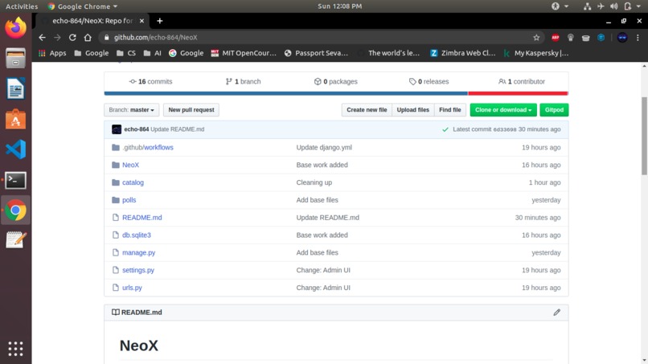This screenshot has width=648, height=364.
Task: Expand the Branch: master dropdown
Action: click(x=131, y=110)
